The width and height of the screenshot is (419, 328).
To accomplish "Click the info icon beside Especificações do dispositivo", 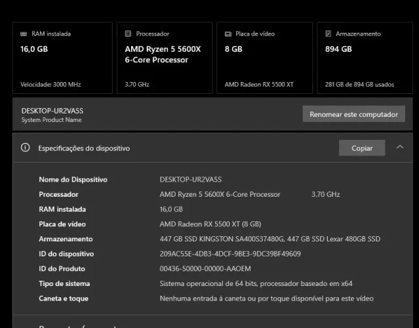I will (26, 148).
